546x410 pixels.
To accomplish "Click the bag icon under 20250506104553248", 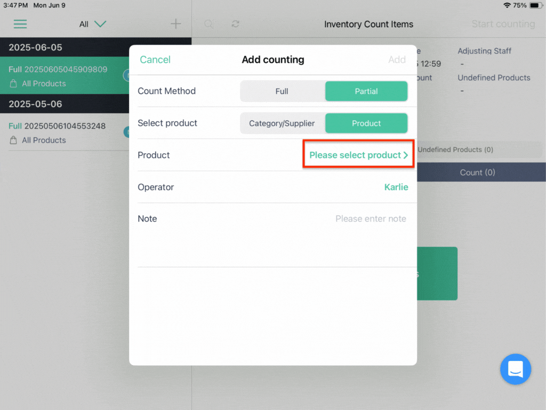I will 13,140.
